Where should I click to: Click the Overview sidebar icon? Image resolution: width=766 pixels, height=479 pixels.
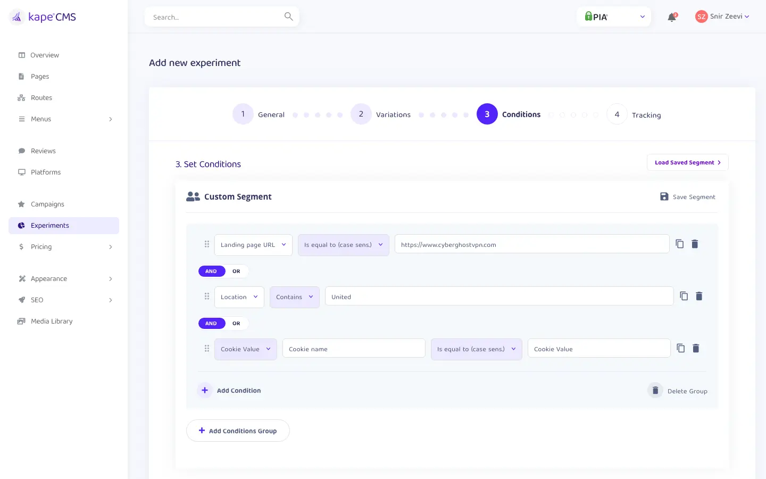click(22, 55)
